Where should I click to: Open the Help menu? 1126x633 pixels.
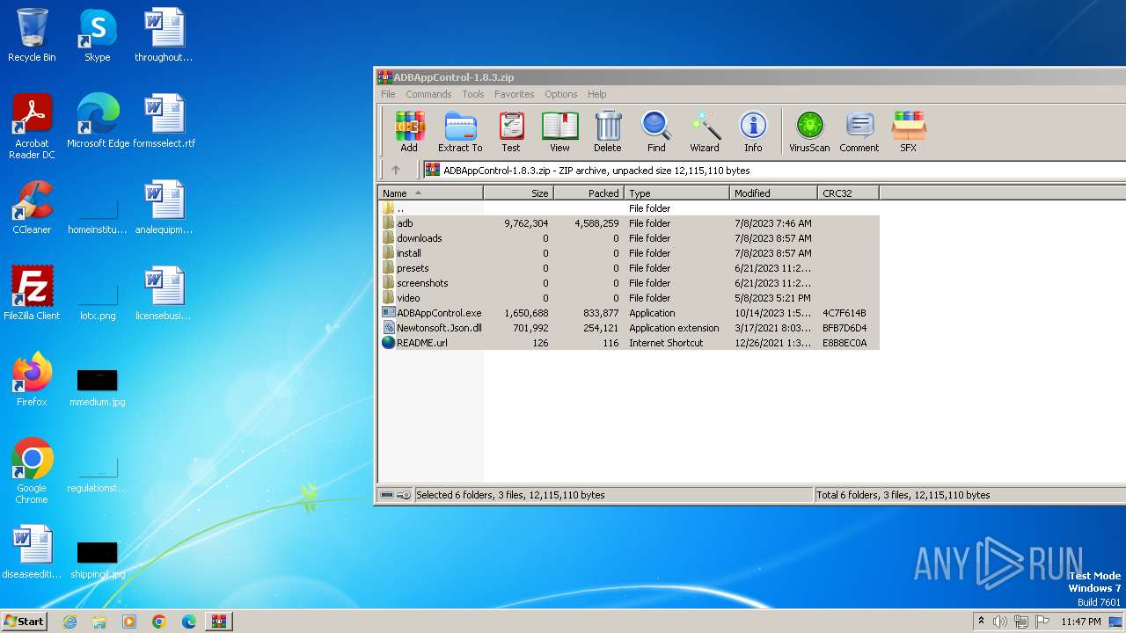[597, 94]
